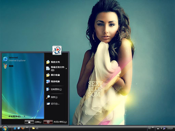Select 我最近的文档 (My Recent Documents)

click(x=56, y=68)
